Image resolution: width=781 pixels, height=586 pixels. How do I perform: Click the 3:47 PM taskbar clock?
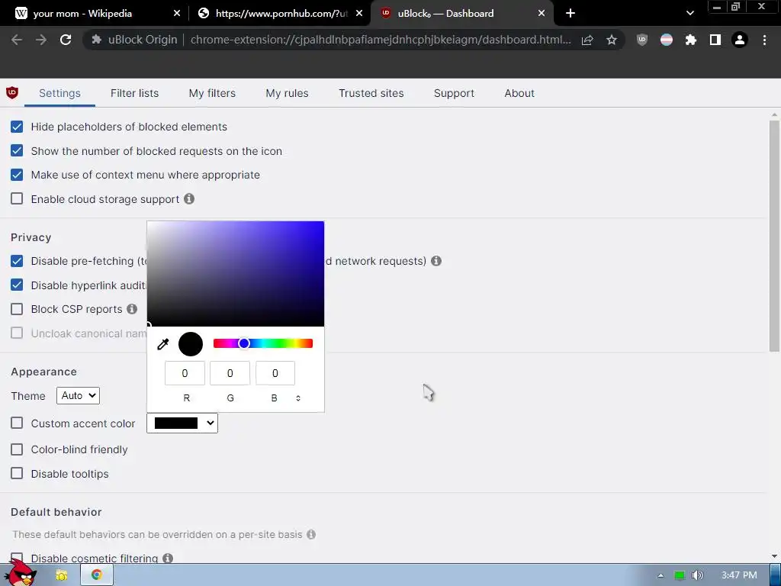click(739, 575)
